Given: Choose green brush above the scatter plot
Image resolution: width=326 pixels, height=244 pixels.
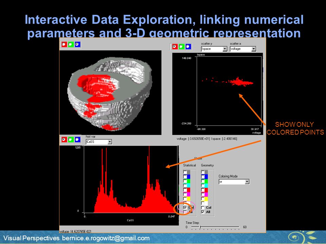Looking at the screenshot, I should (181, 47).
